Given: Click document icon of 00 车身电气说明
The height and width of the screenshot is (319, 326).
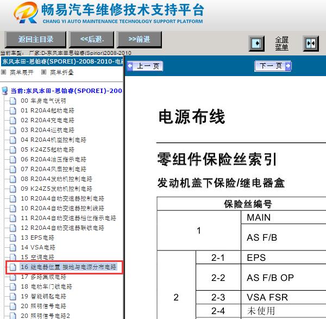Looking at the screenshot, I should coord(13,101).
